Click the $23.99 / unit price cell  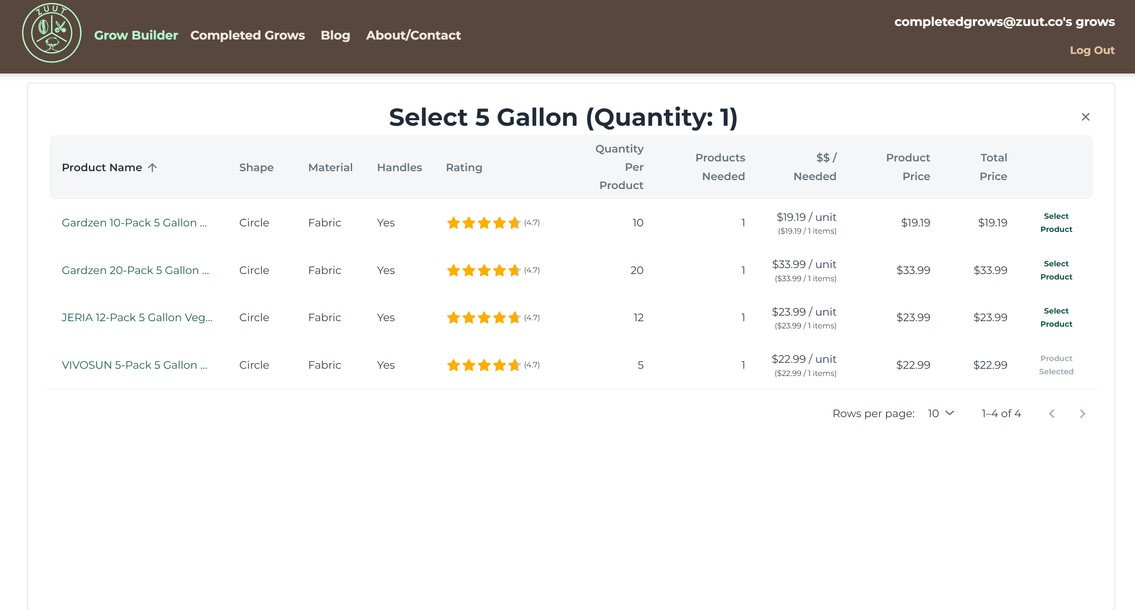pos(804,318)
